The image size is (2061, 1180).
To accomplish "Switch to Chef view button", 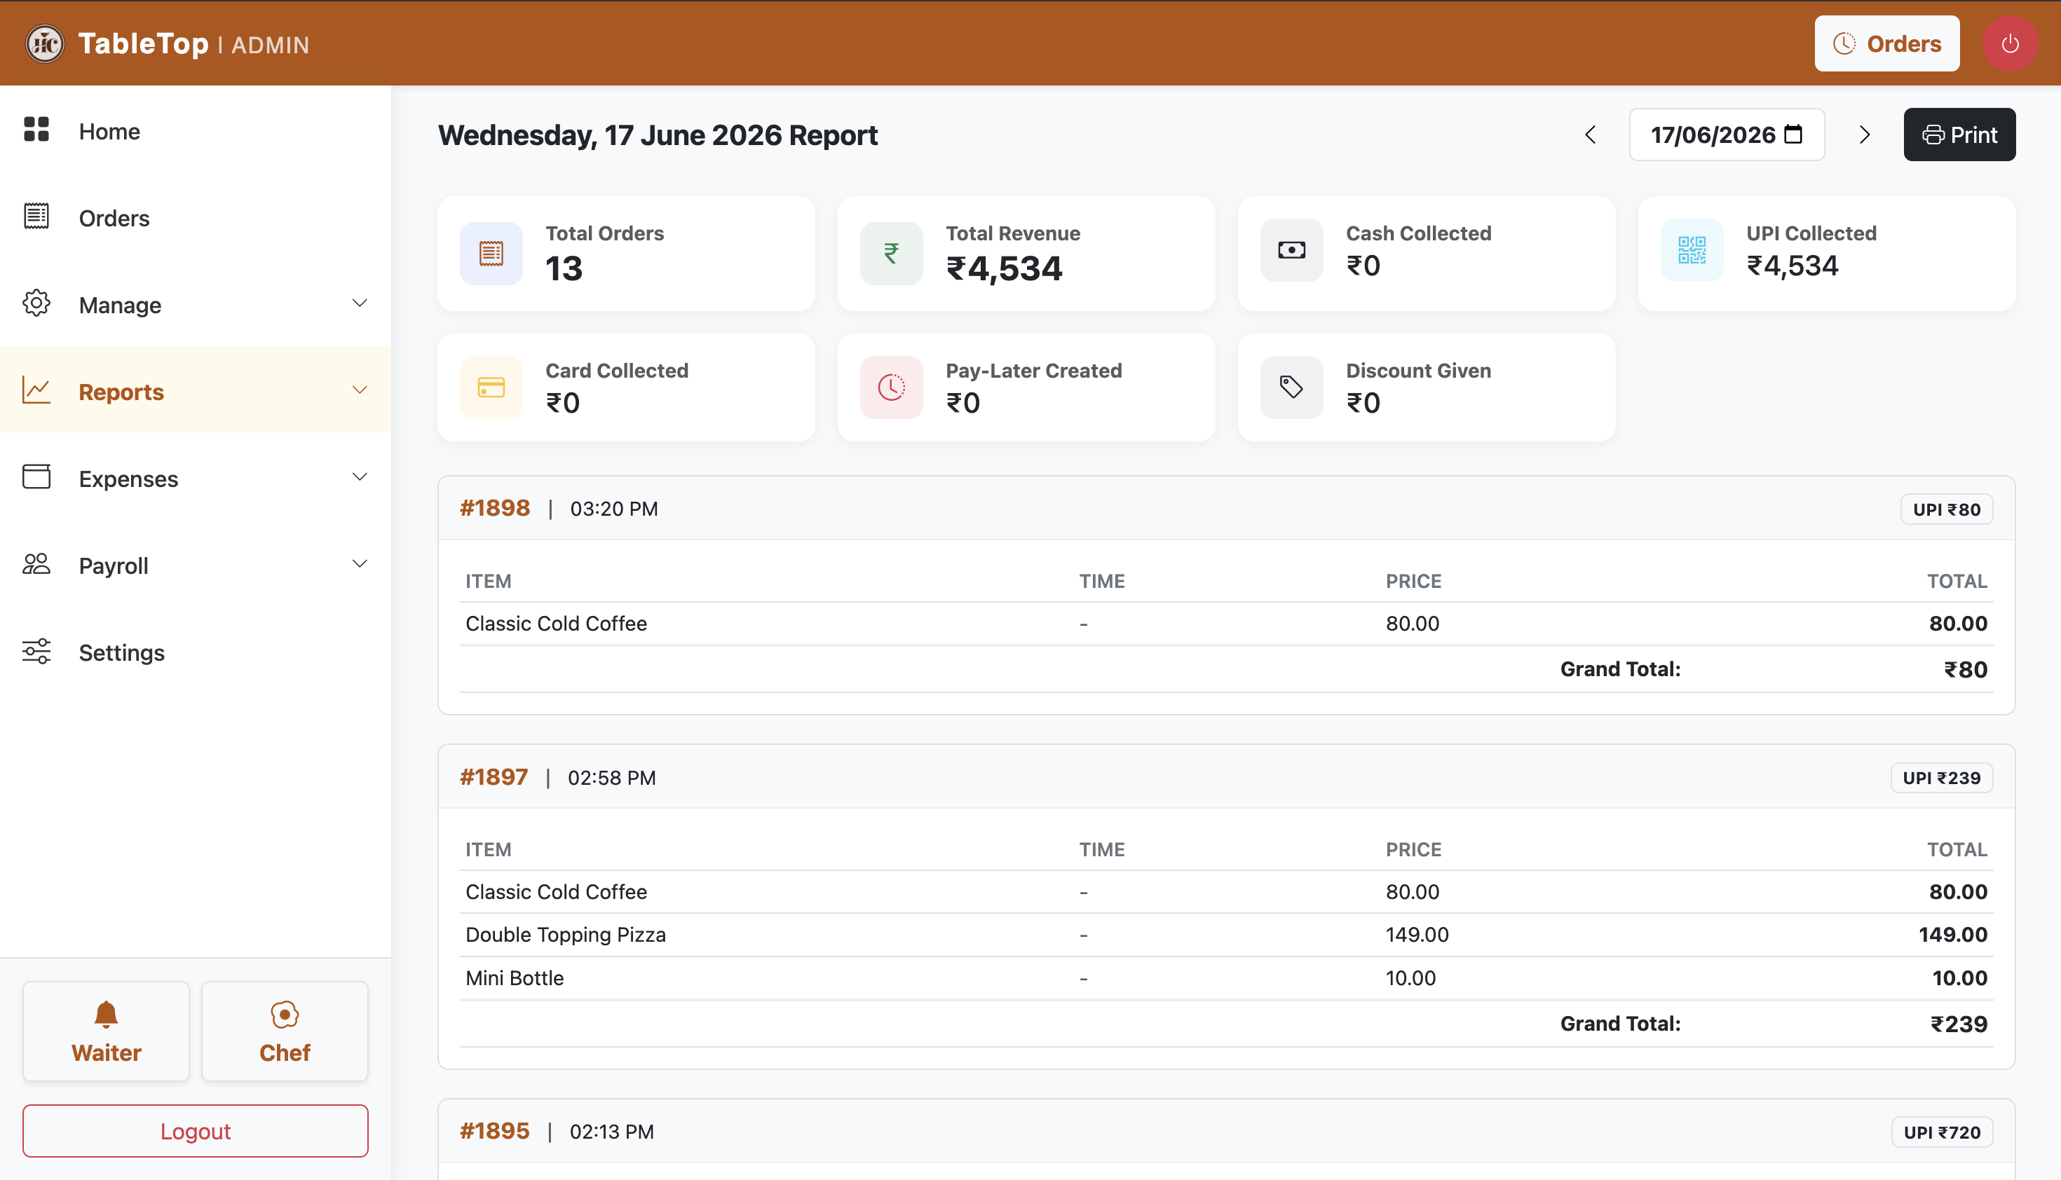I will (285, 1031).
